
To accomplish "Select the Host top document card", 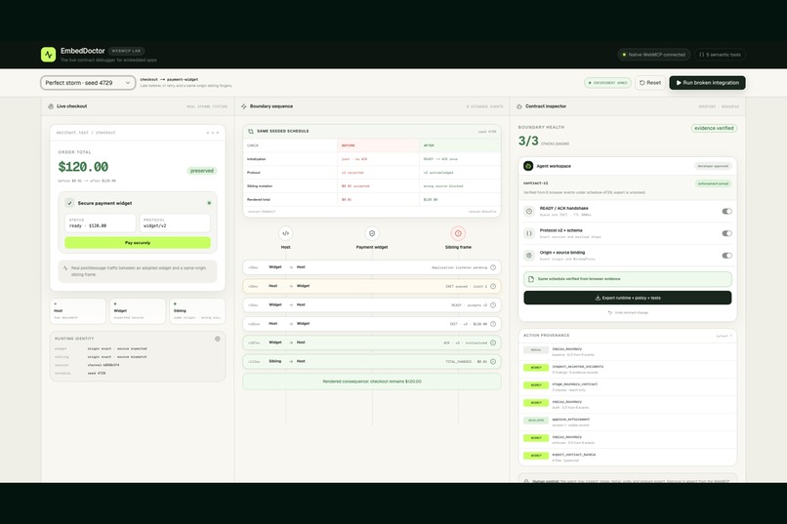I will tap(78, 311).
